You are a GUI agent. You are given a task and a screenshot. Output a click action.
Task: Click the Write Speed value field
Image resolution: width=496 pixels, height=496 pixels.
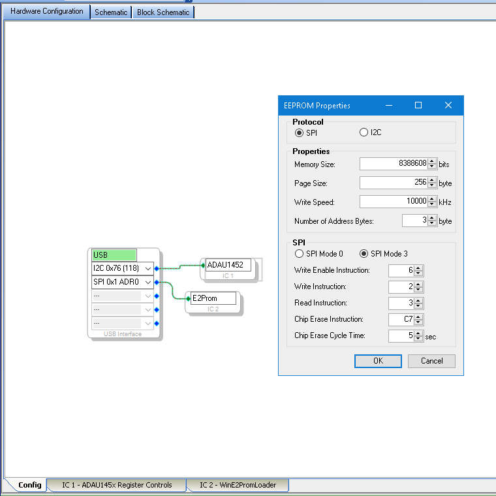click(394, 202)
